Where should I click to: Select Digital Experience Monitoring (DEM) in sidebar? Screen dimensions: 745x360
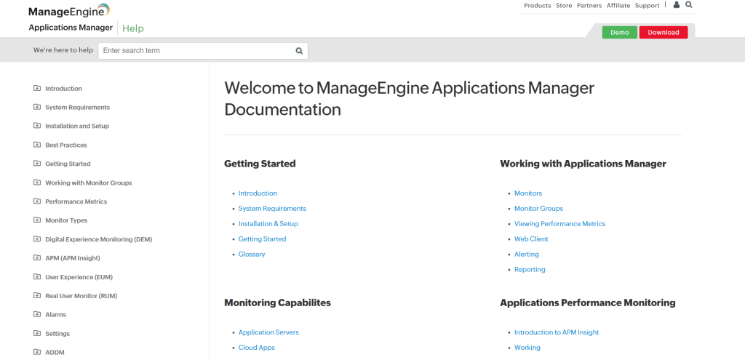click(99, 239)
